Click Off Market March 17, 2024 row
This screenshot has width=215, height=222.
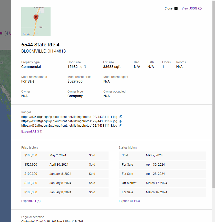coord(162,183)
